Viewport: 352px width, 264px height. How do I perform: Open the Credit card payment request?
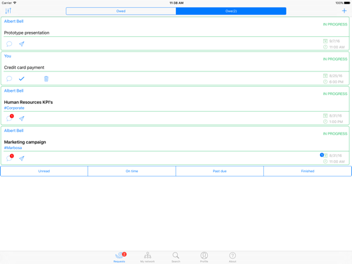pos(24,68)
